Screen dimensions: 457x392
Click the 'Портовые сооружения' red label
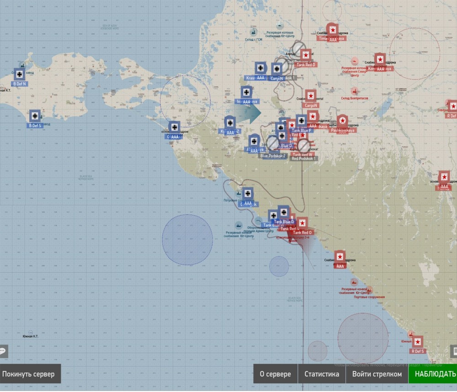click(369, 297)
